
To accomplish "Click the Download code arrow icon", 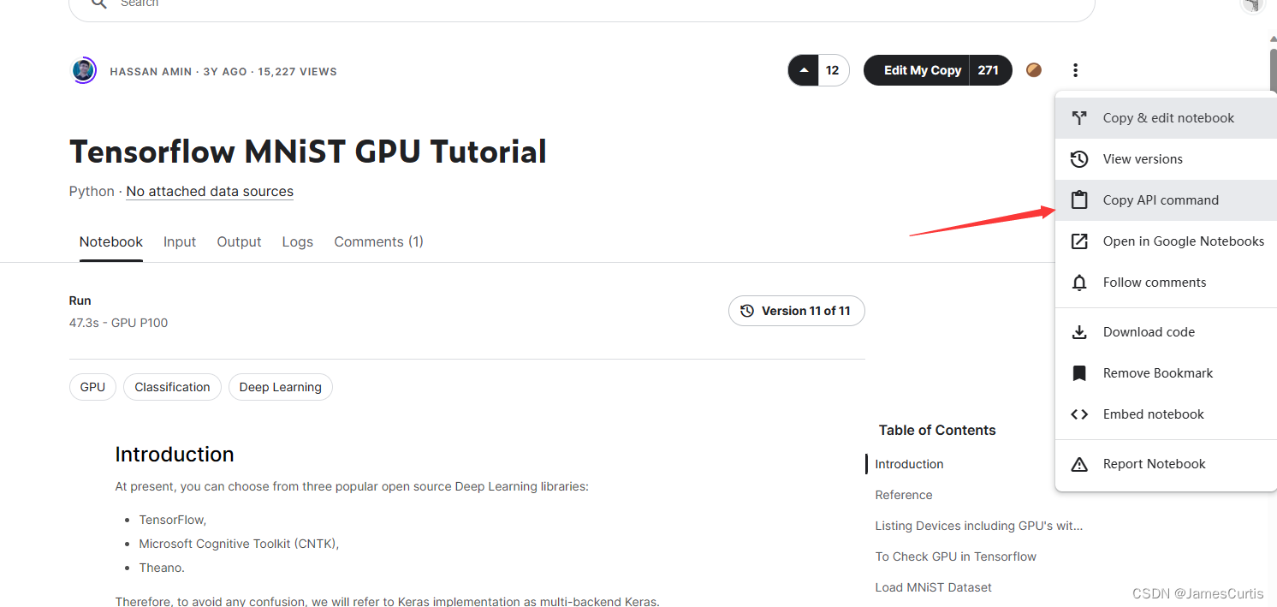I will coord(1079,332).
